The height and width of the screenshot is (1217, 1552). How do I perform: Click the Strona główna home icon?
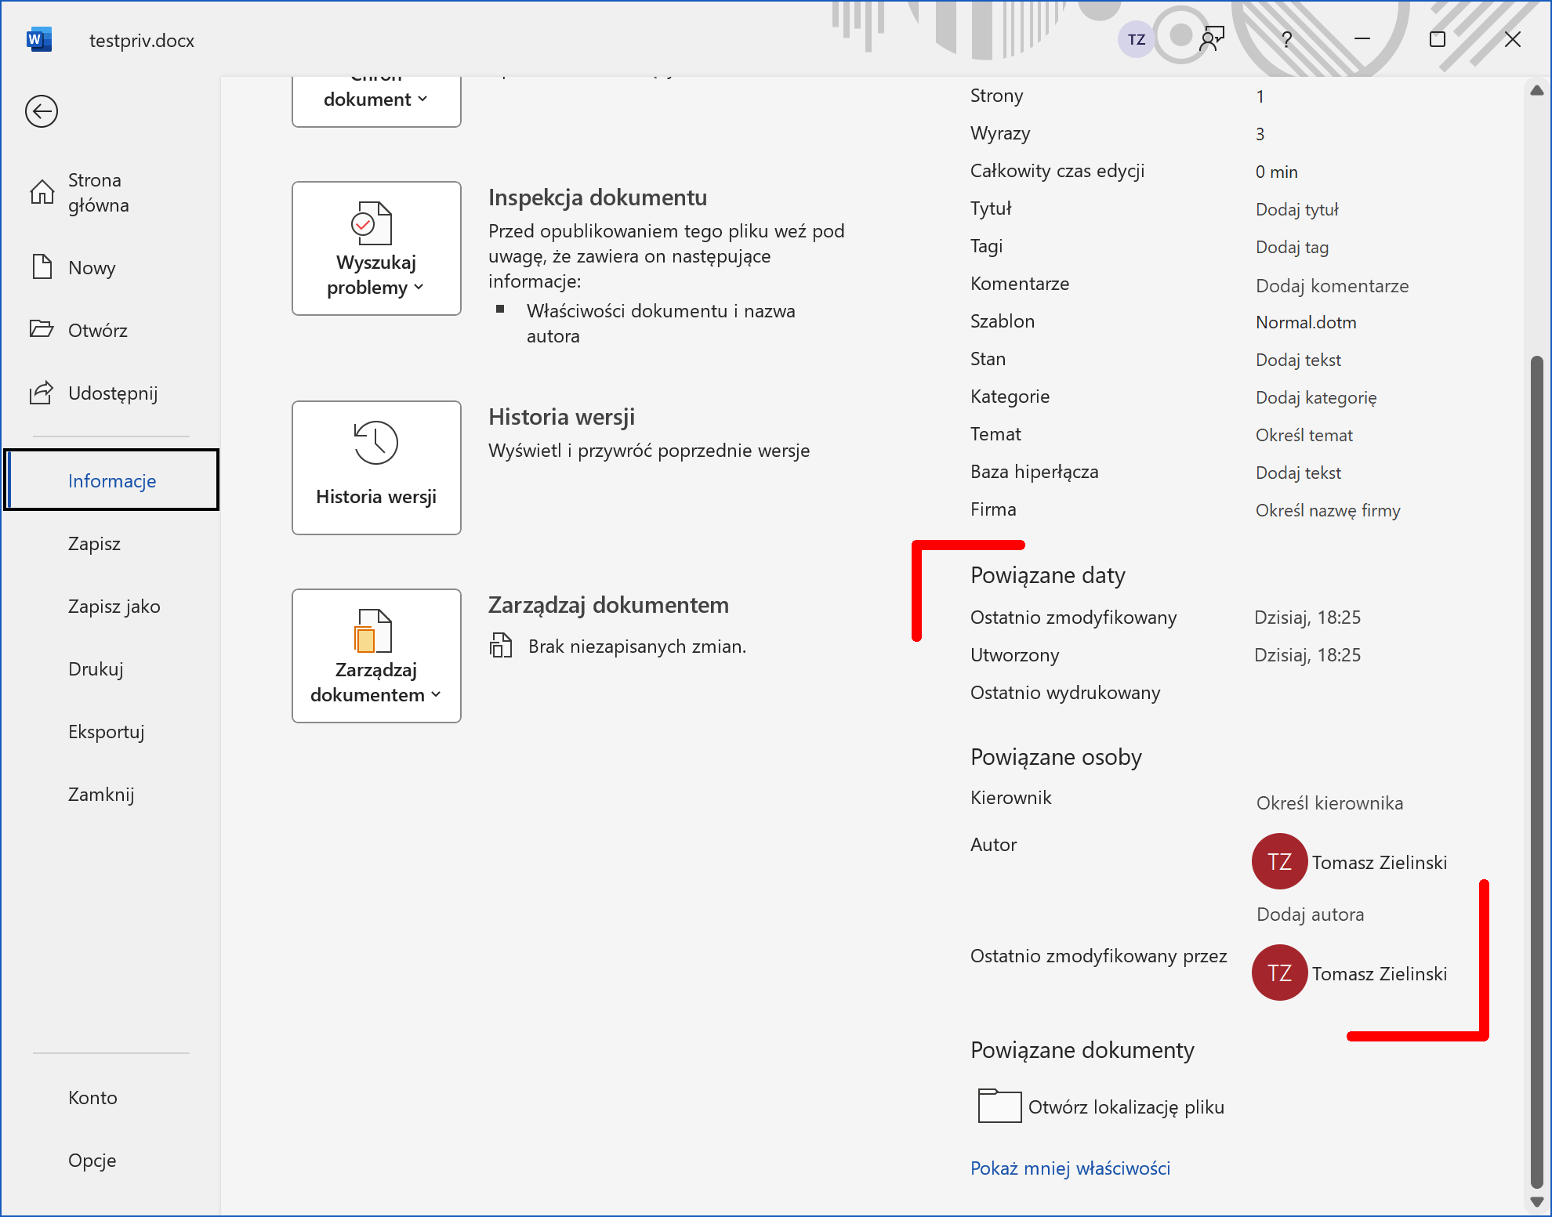coord(42,192)
